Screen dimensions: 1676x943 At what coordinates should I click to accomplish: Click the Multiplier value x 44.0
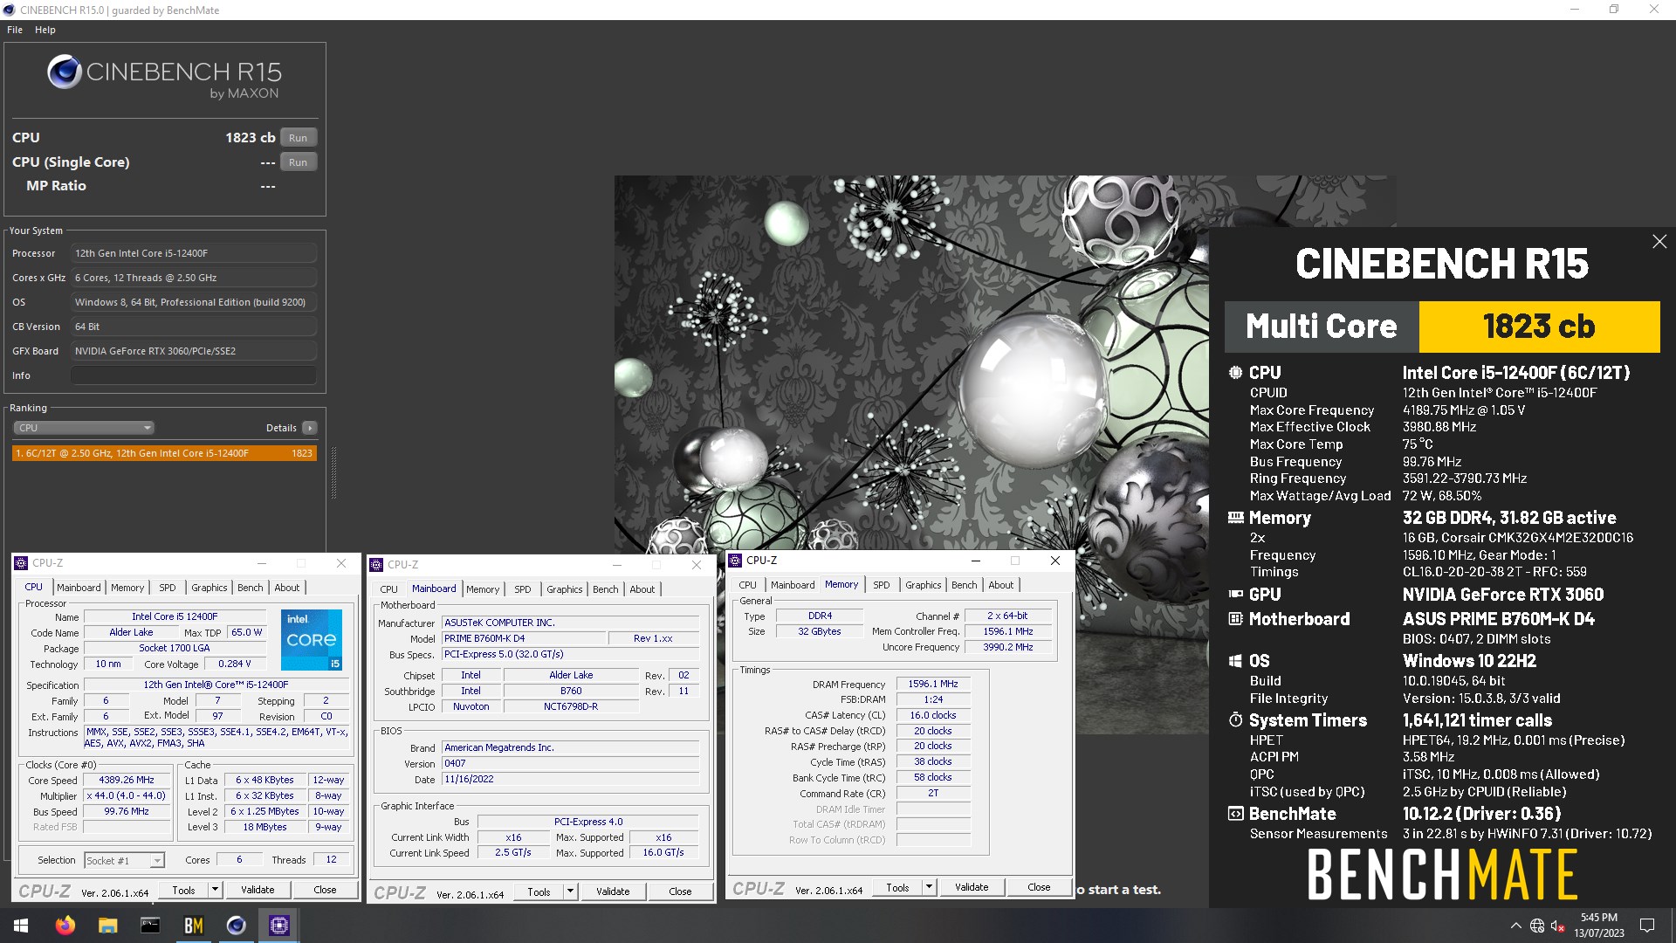click(x=127, y=796)
